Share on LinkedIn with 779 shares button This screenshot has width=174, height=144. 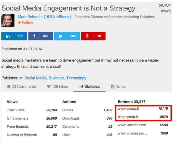(x=14, y=36)
